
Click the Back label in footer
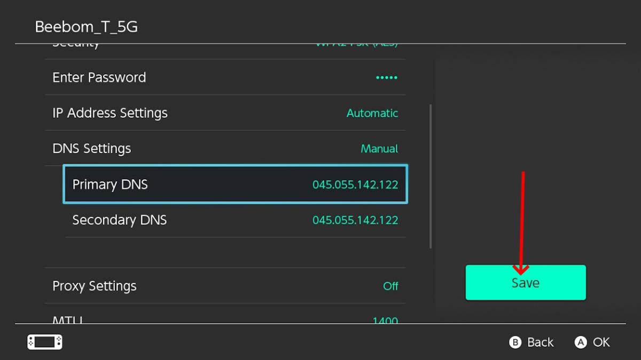[x=540, y=342]
